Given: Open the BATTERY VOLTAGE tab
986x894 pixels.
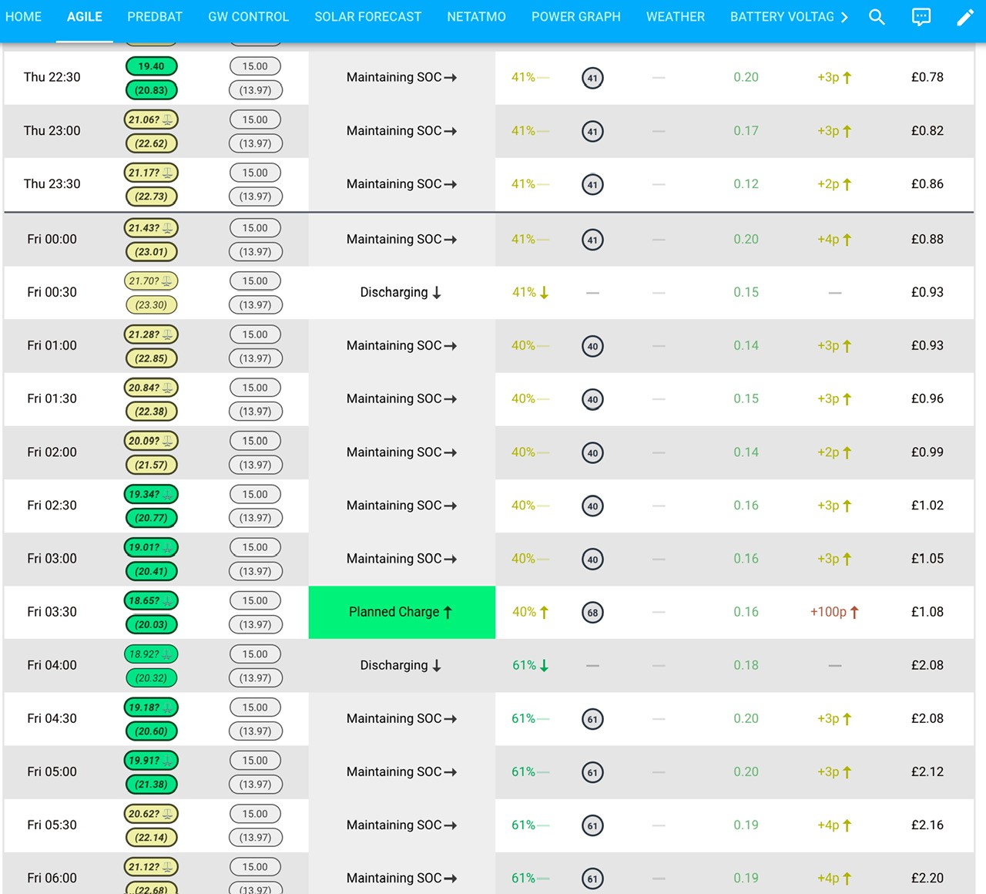Looking at the screenshot, I should [782, 17].
